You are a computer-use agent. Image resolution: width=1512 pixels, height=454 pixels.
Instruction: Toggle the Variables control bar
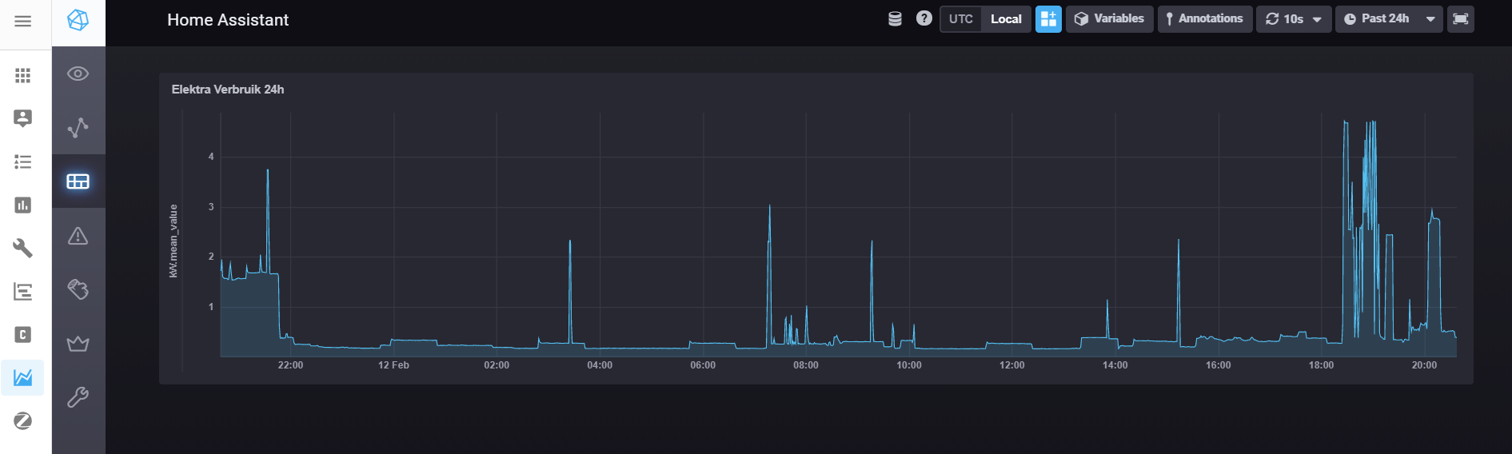[1109, 19]
